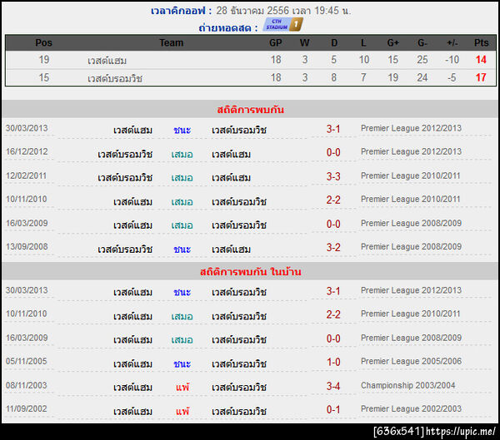Click Premier League 2002/2003 competition text
The image size is (500, 440).
coord(411,408)
